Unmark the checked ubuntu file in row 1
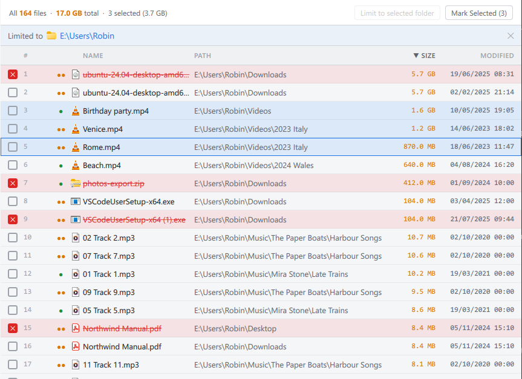The width and height of the screenshot is (522, 379). pos(13,74)
